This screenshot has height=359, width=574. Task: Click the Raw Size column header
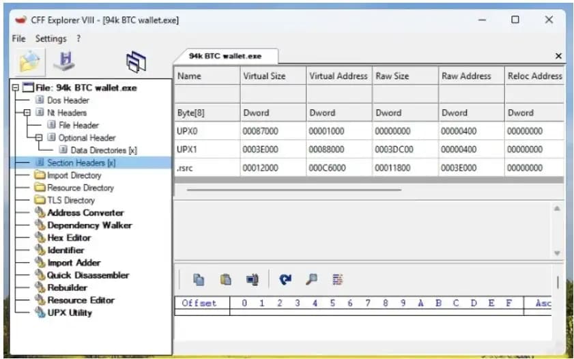[405, 76]
